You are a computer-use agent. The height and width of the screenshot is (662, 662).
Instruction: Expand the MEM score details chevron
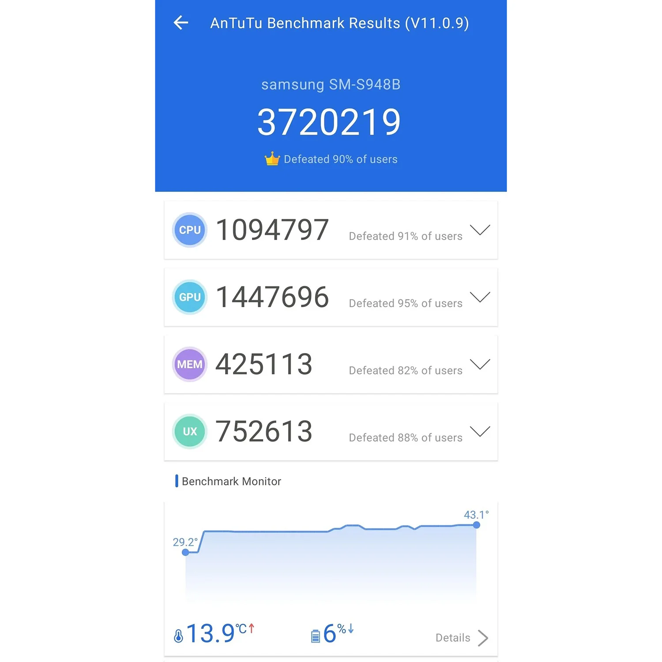[x=480, y=364]
